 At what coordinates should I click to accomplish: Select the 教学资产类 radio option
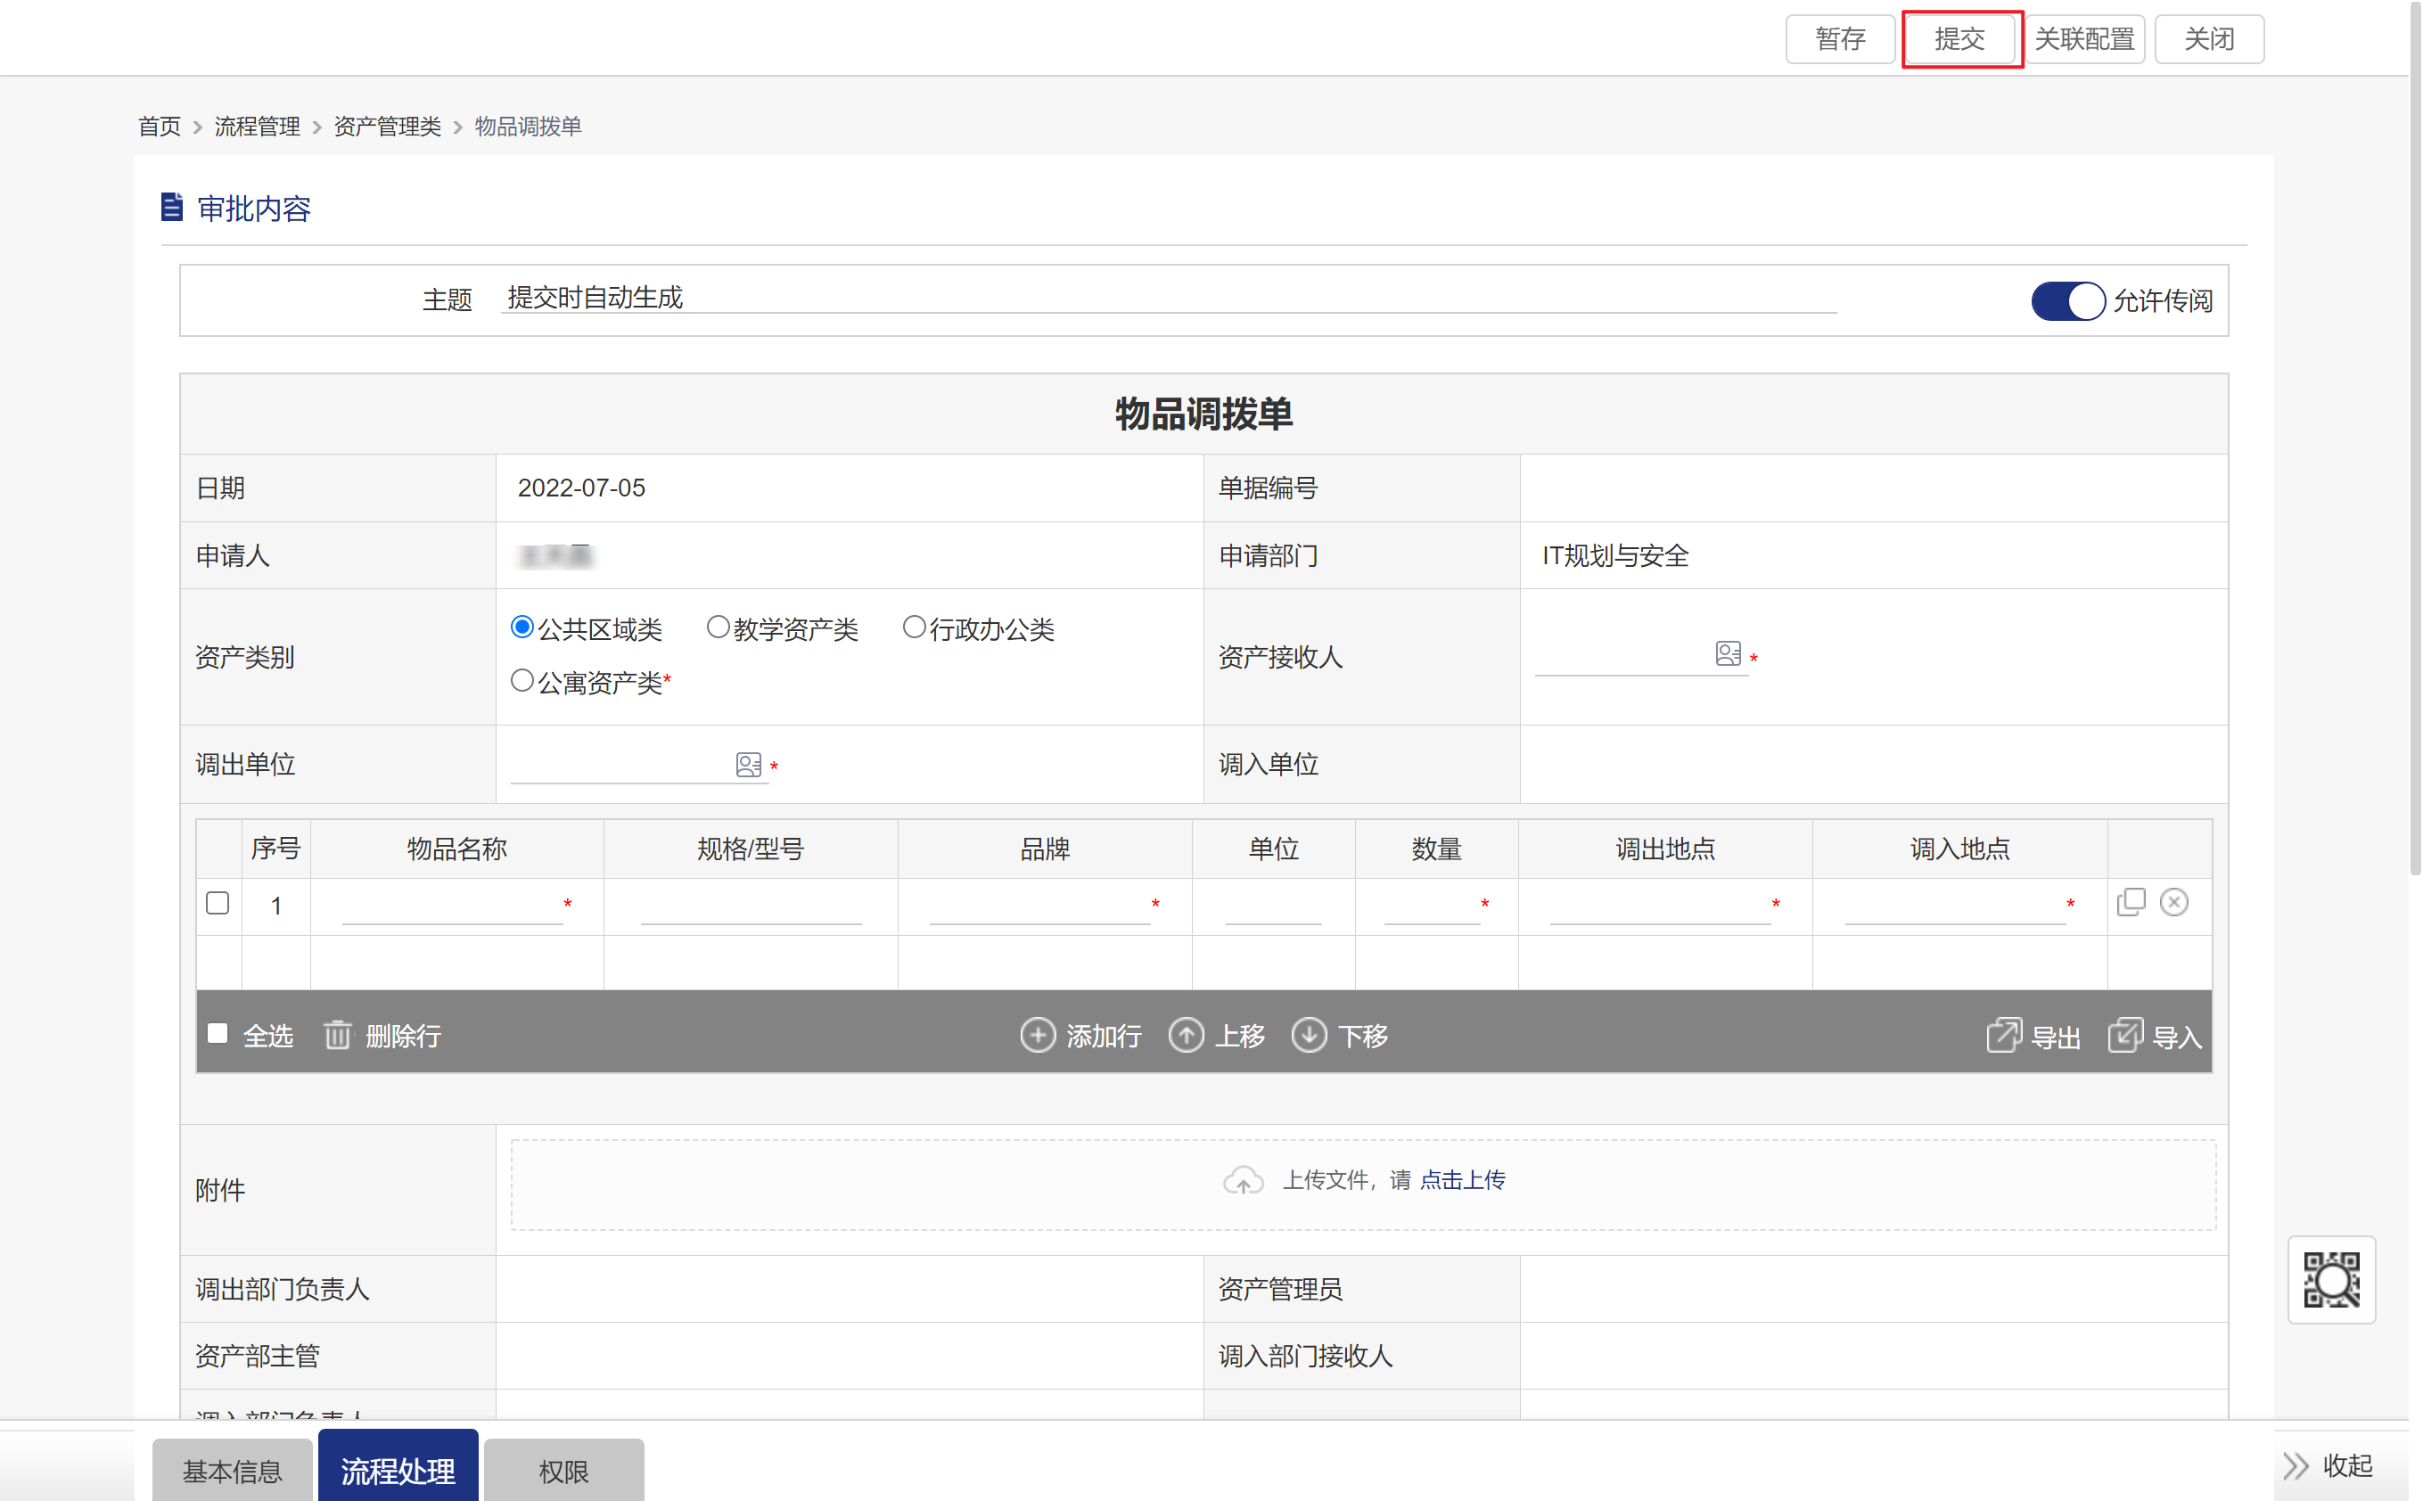pyautogui.click(x=718, y=627)
